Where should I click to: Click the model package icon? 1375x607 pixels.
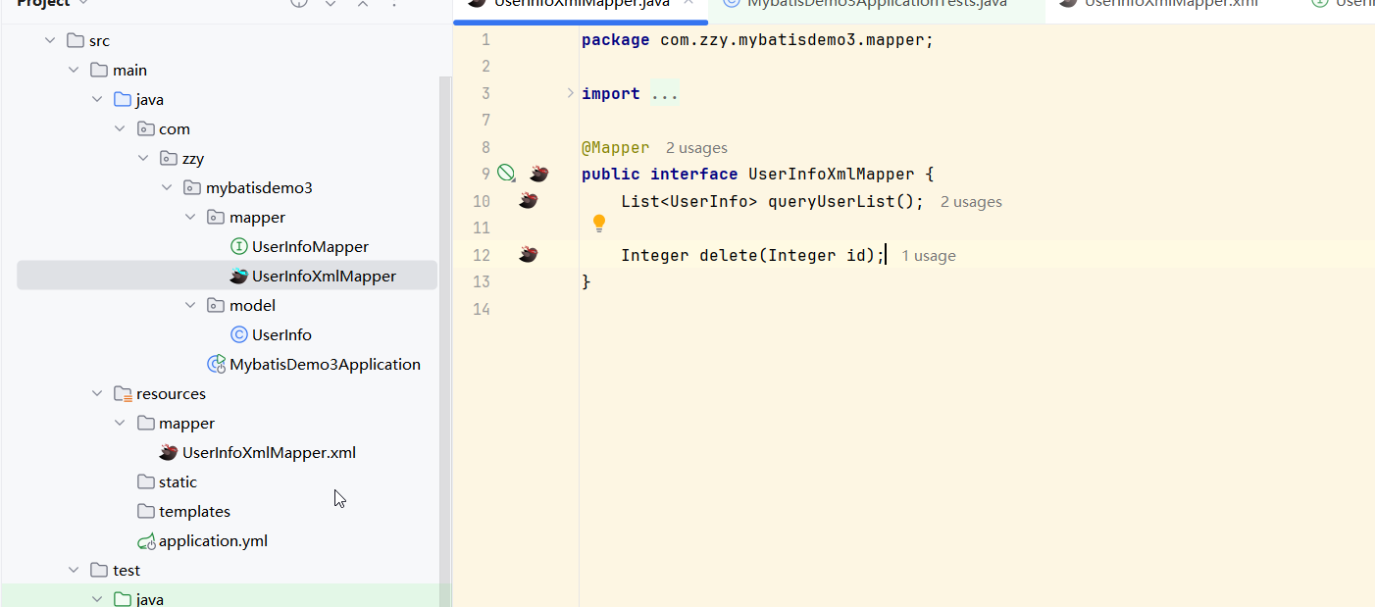point(216,305)
